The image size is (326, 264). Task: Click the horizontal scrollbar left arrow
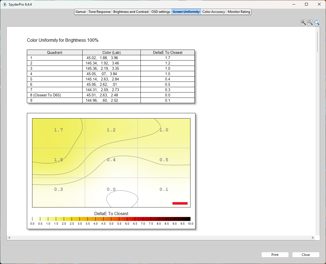pos(9,238)
